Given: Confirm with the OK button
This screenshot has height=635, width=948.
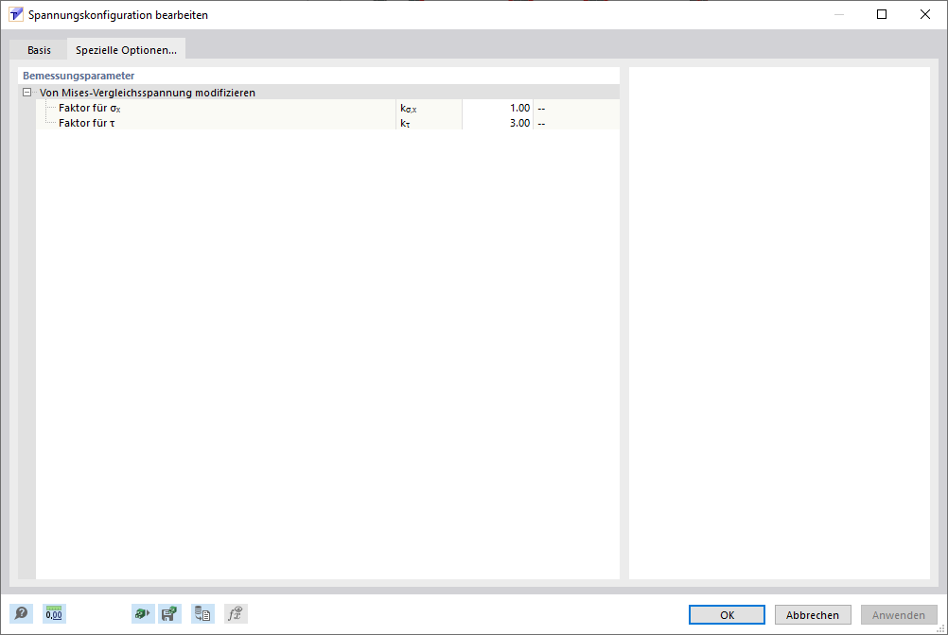Looking at the screenshot, I should pyautogui.click(x=727, y=614).
